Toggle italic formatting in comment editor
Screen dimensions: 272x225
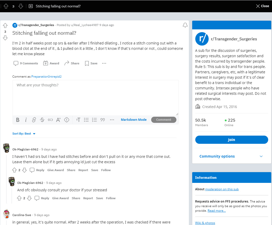[x=26, y=120]
